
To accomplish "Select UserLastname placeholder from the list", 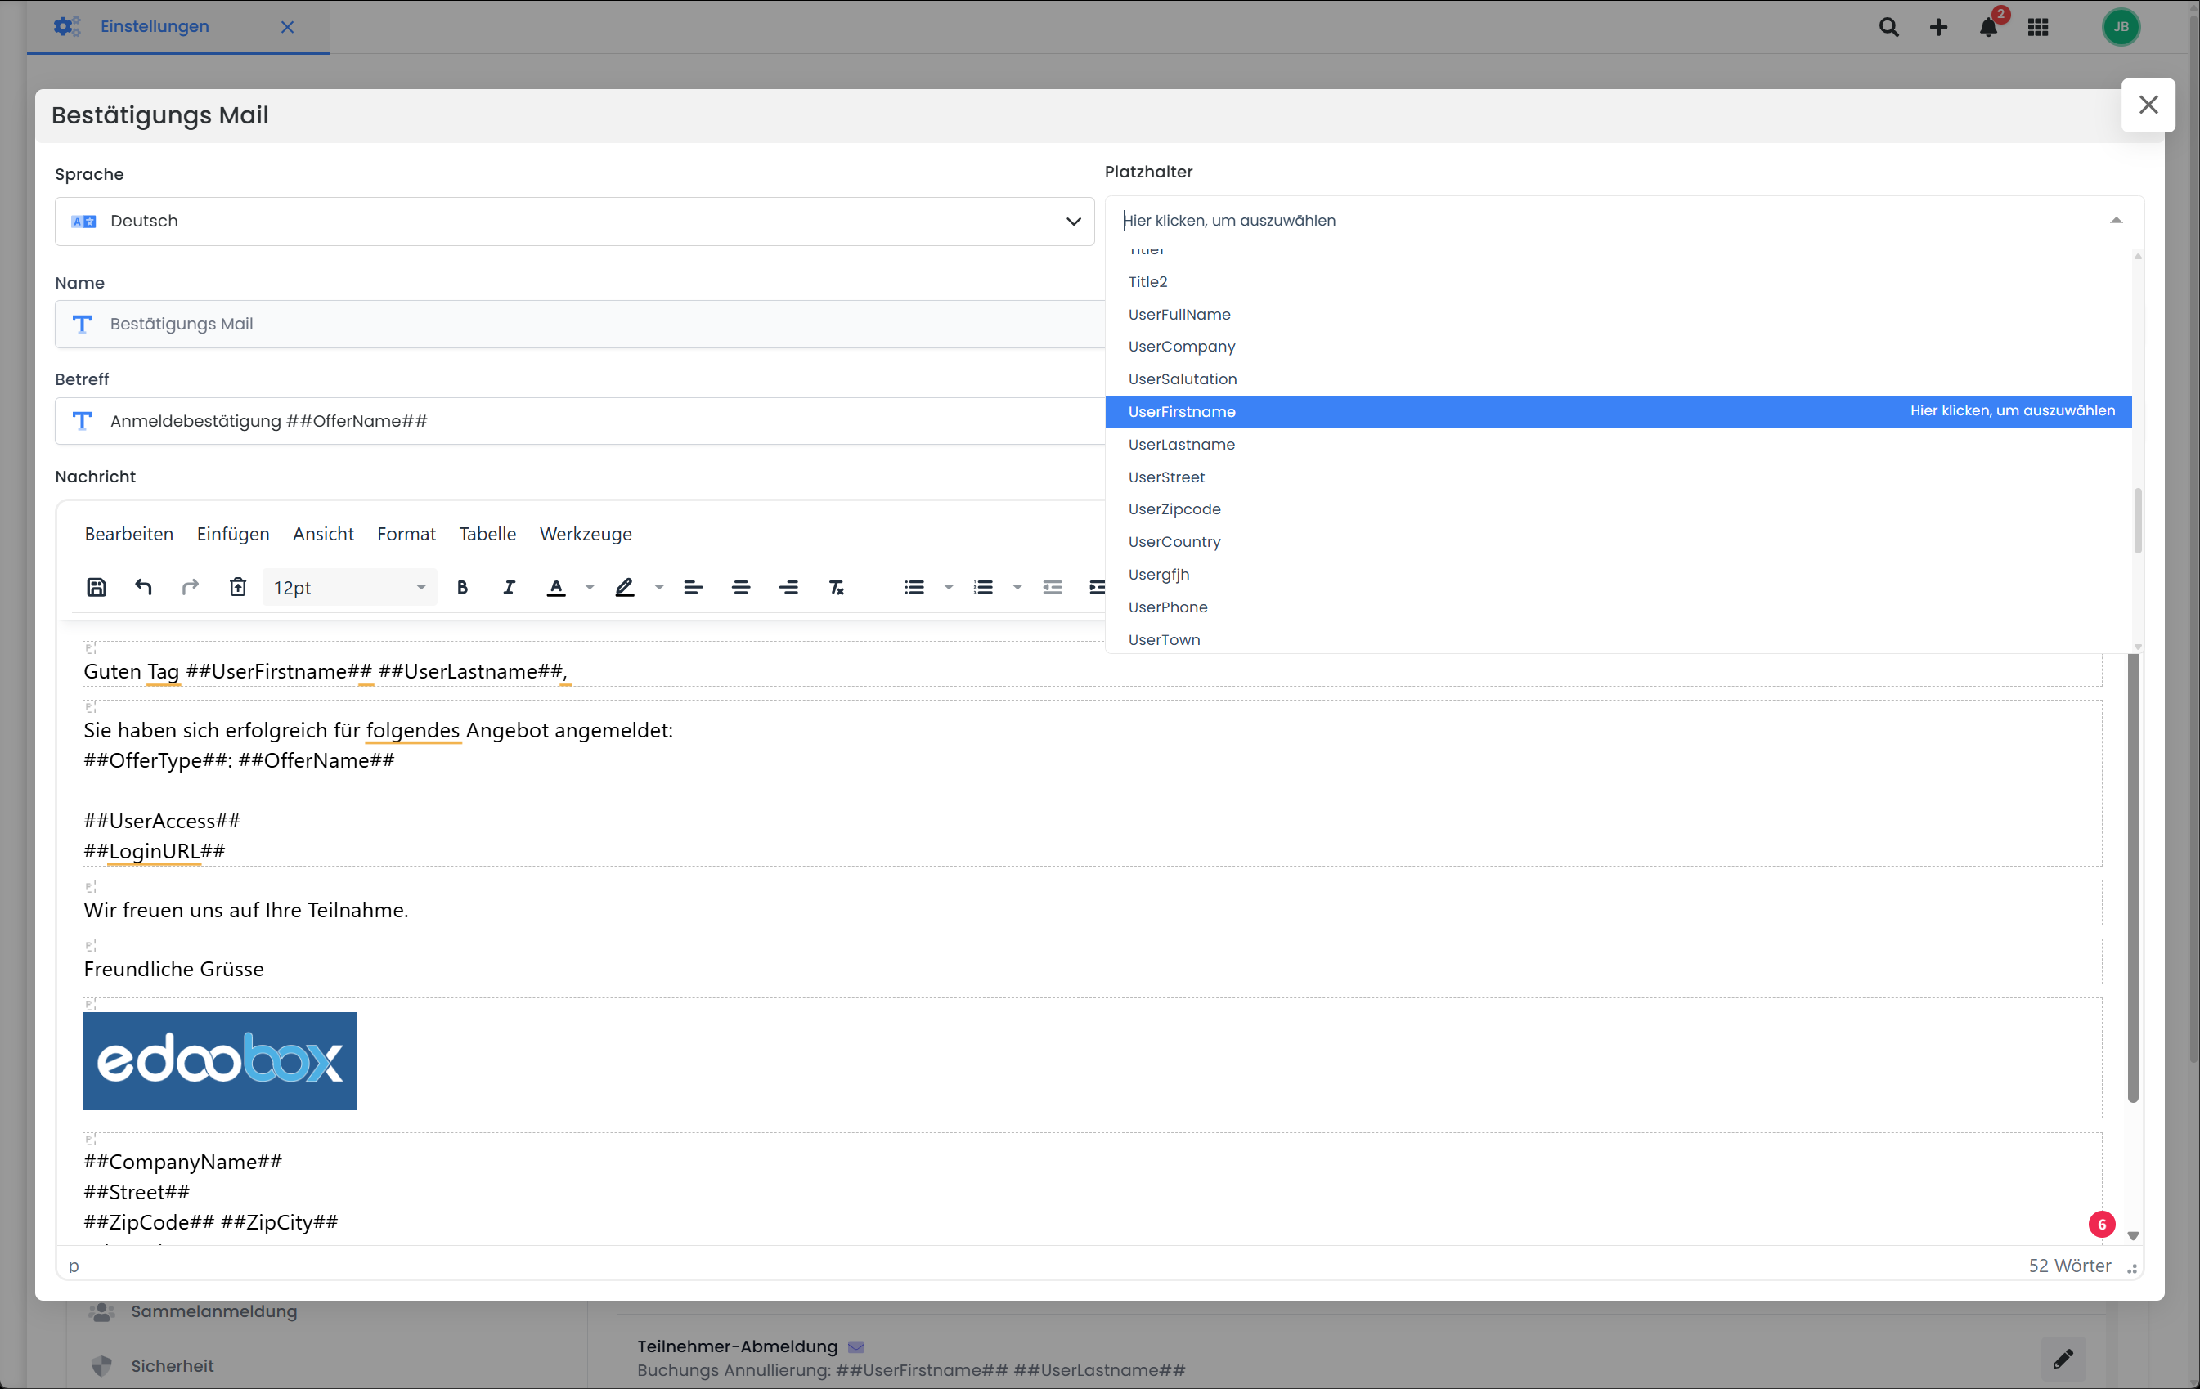I will click(x=1181, y=445).
